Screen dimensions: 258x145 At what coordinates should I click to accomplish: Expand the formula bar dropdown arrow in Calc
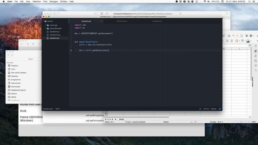click(250, 45)
